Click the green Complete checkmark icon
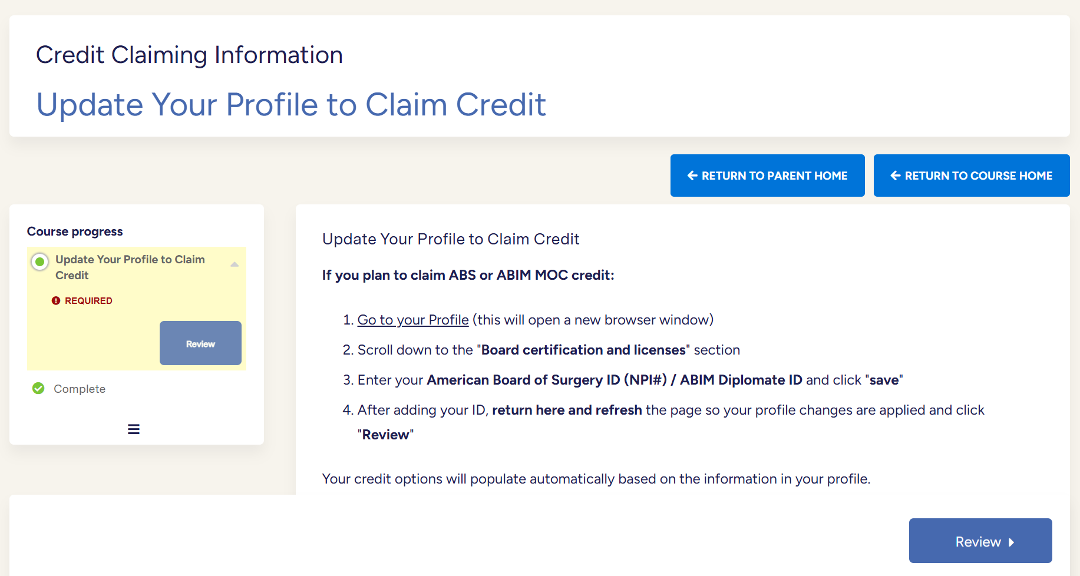This screenshot has height=576, width=1080. click(38, 388)
